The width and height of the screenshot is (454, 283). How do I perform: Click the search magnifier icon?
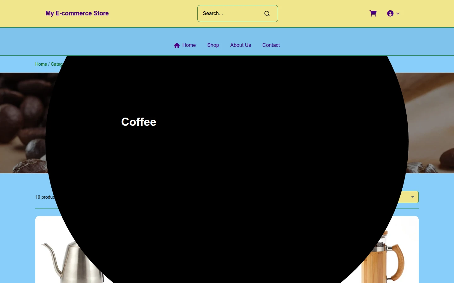267,14
